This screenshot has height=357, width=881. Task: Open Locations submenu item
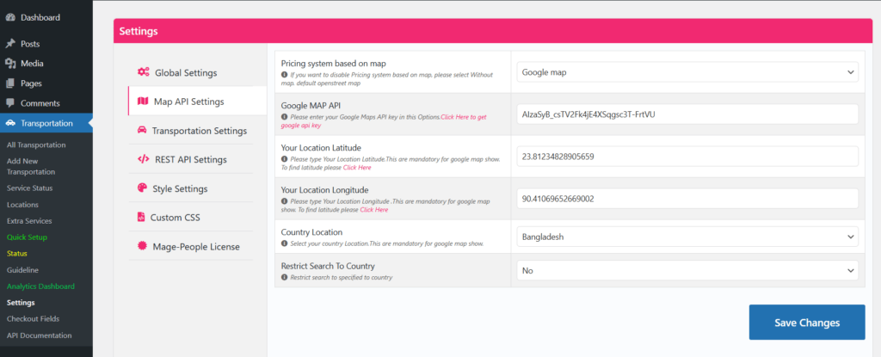(x=22, y=205)
